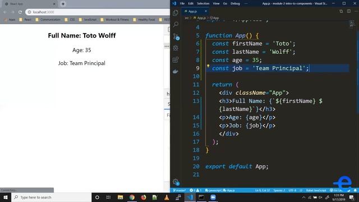Open the Manage gear in VS Code
The width and height of the screenshot is (359, 202).
[176, 182]
